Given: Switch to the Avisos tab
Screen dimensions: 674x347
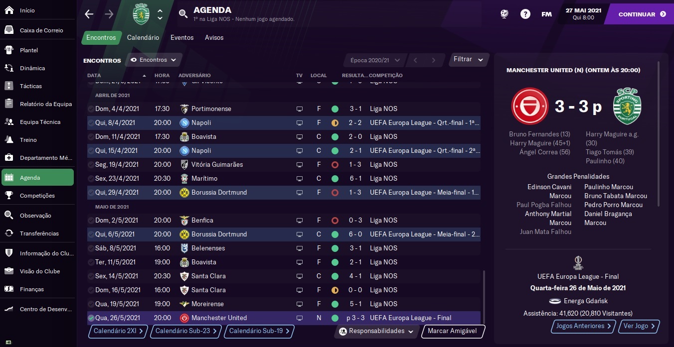Looking at the screenshot, I should click(214, 37).
